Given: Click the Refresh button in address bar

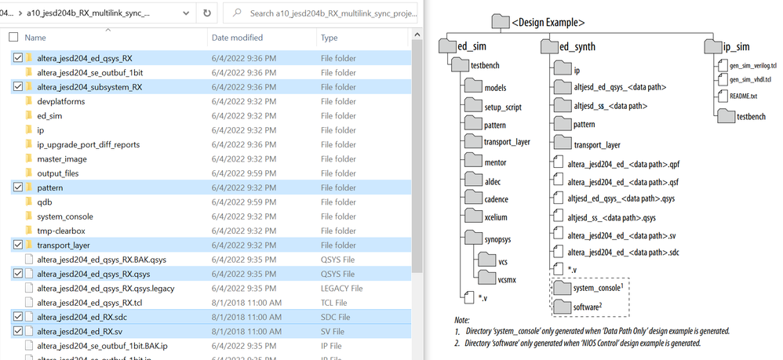Looking at the screenshot, I should tap(206, 13).
